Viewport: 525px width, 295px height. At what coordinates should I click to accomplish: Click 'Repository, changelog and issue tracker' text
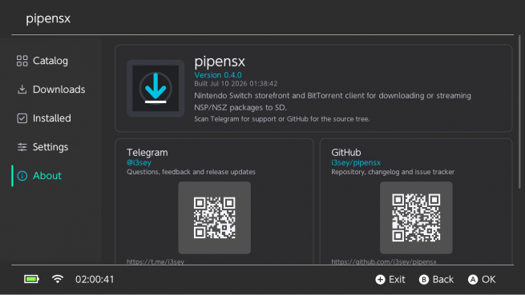pos(393,172)
